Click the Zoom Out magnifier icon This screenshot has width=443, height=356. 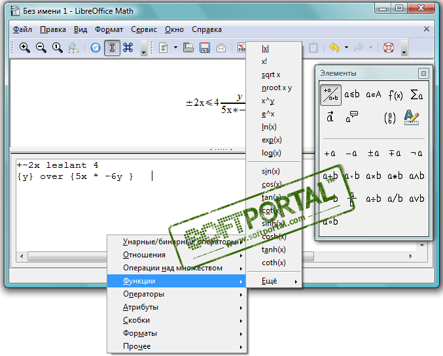[41, 48]
